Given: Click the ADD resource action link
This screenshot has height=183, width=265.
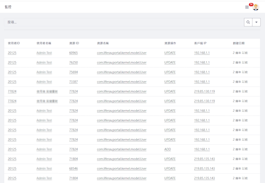Looking at the screenshot, I should point(167,149).
